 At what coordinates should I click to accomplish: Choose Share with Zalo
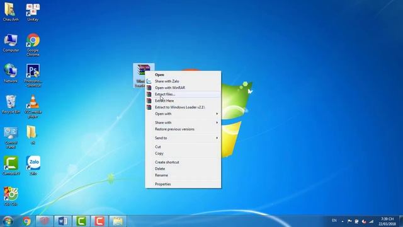click(183, 81)
